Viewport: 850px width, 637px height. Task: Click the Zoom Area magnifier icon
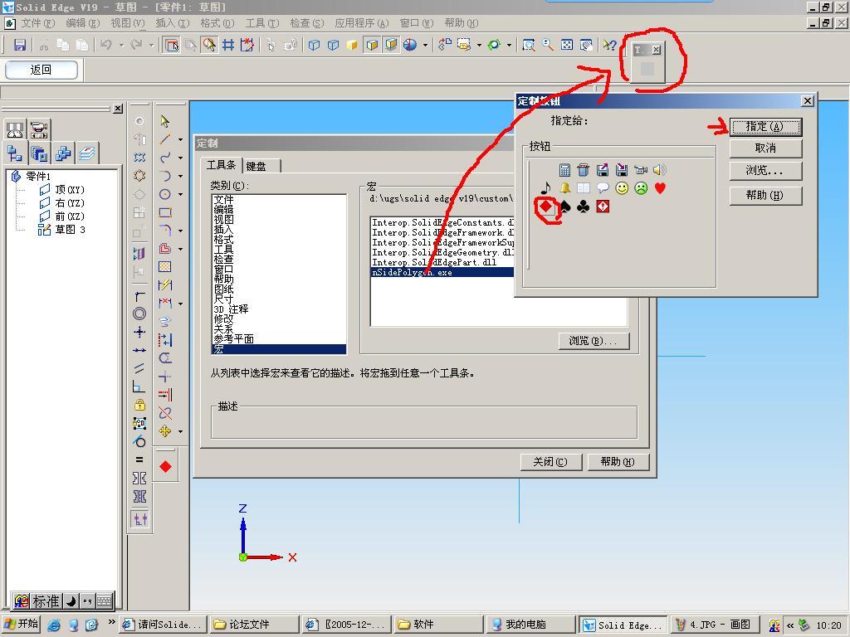point(529,45)
